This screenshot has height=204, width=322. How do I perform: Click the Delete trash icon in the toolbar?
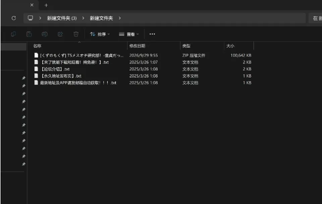pyautogui.click(x=76, y=34)
